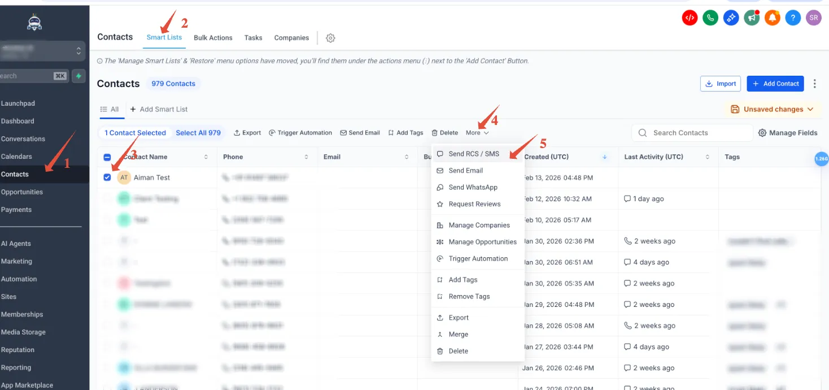Click Delete in the bulk toolbar
The height and width of the screenshot is (390, 829).
(444, 133)
